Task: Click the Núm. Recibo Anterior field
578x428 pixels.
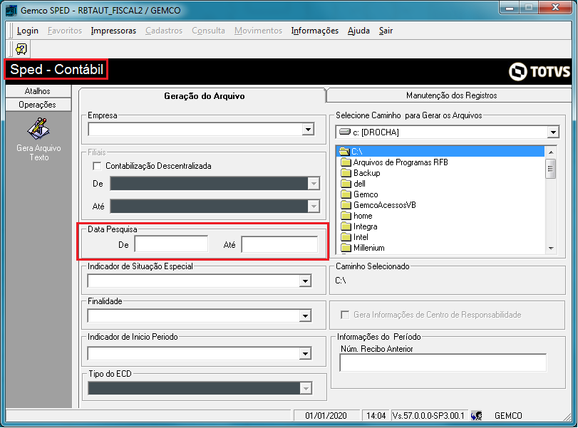Action: (443, 362)
